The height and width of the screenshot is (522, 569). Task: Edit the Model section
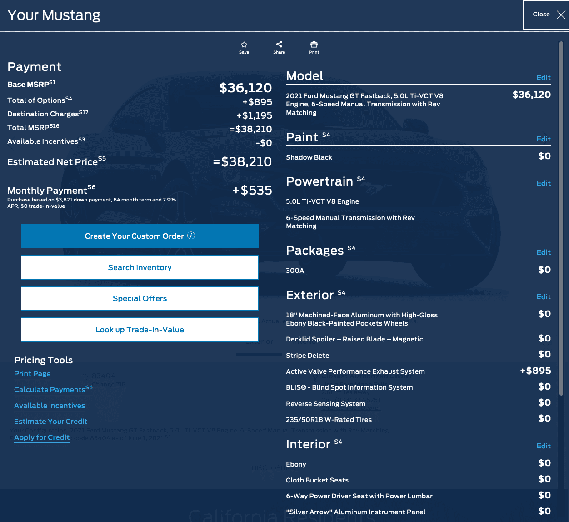click(x=544, y=78)
